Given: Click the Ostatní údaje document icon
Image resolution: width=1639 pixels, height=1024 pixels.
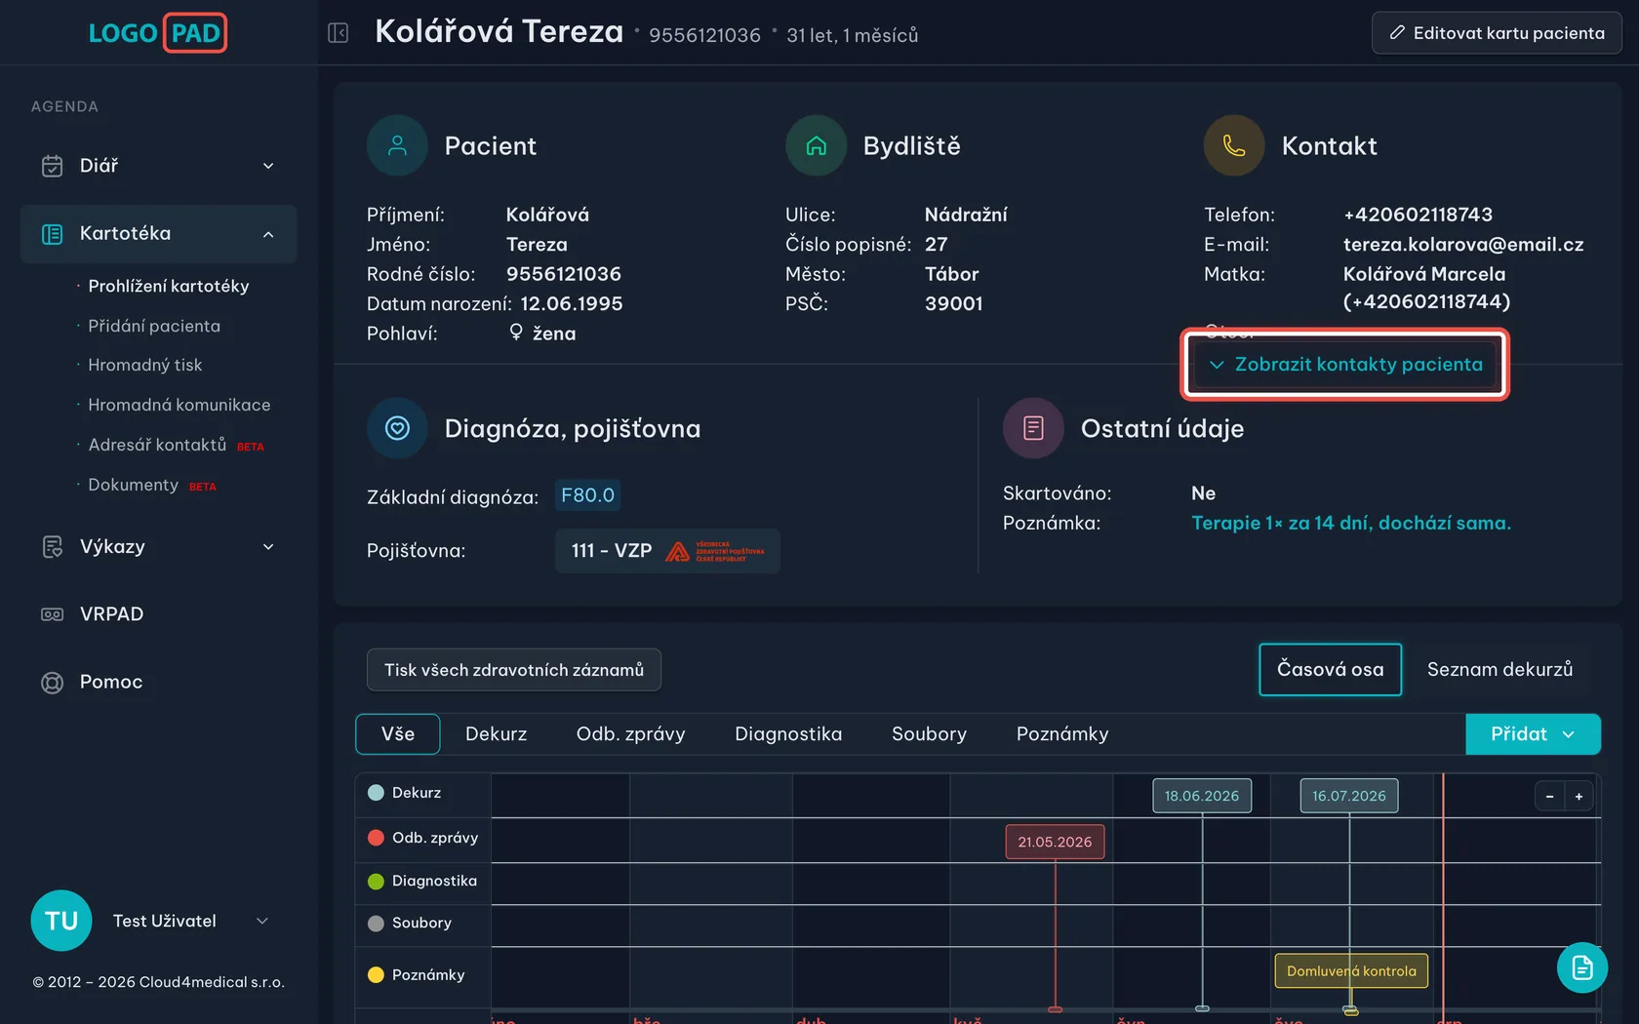Looking at the screenshot, I should pos(1033,428).
